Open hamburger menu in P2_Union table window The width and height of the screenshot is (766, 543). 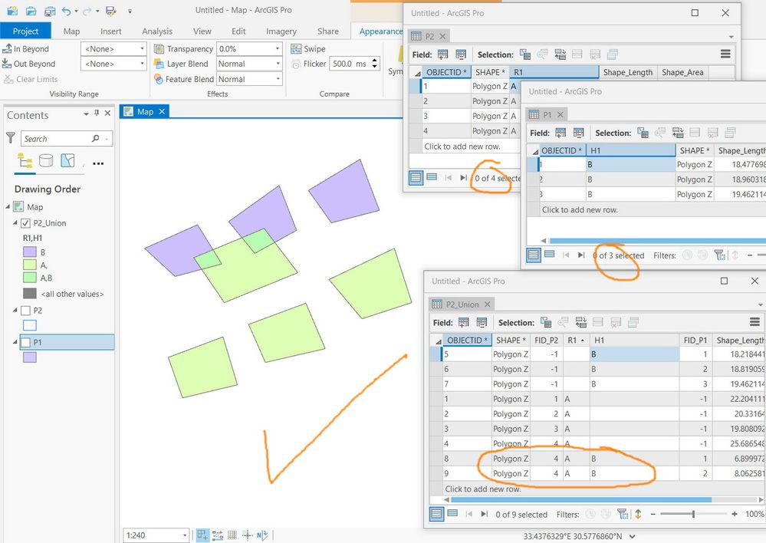click(x=754, y=321)
